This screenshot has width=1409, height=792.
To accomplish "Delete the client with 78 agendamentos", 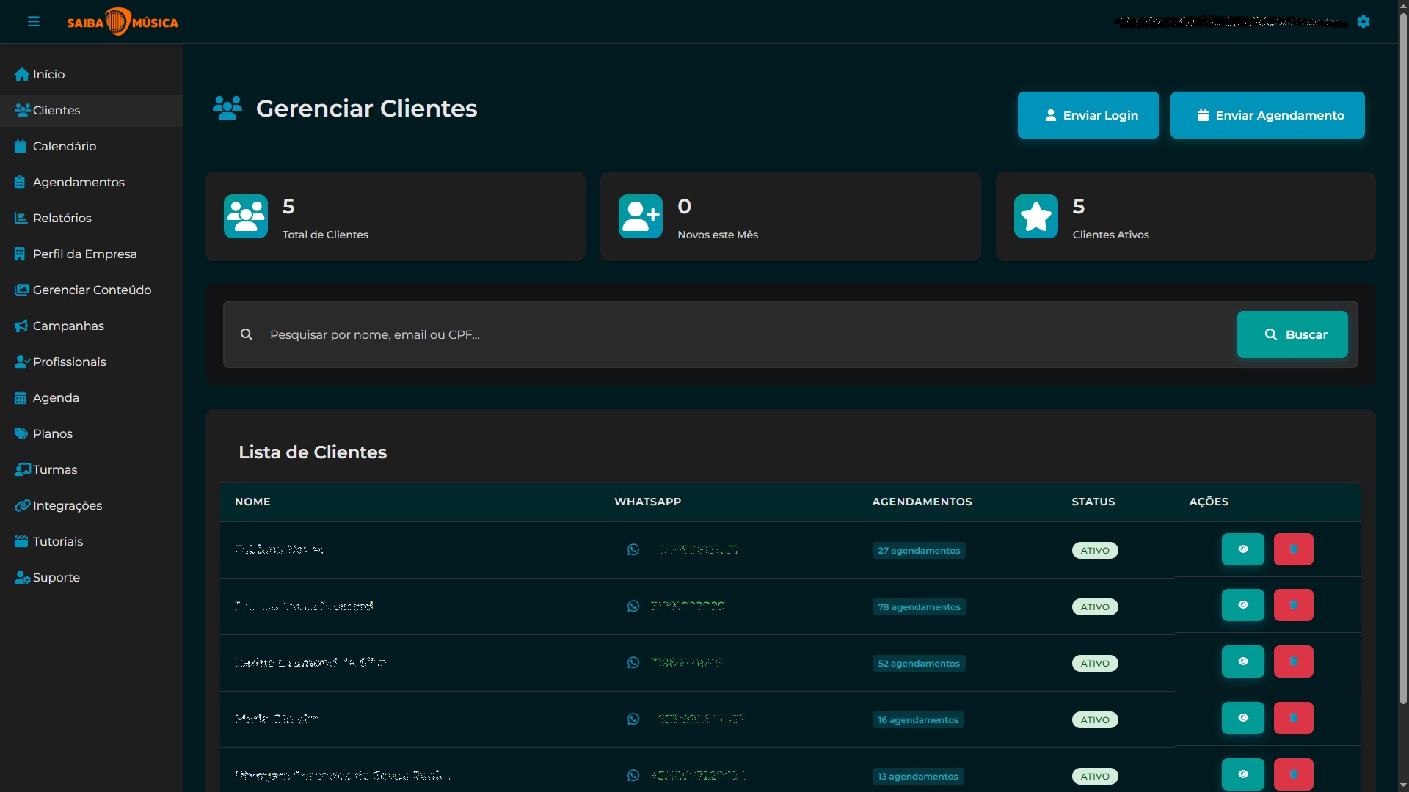I will pos(1293,606).
